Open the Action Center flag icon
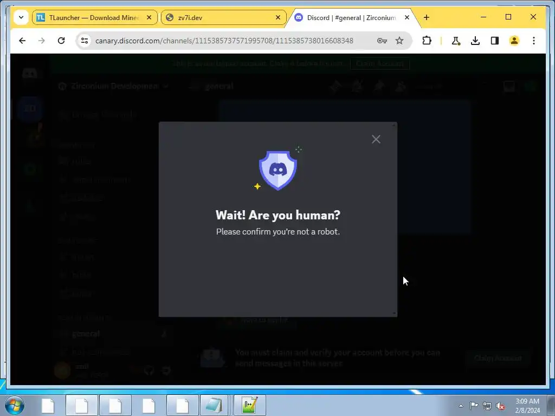The width and height of the screenshot is (555, 416). click(x=474, y=406)
